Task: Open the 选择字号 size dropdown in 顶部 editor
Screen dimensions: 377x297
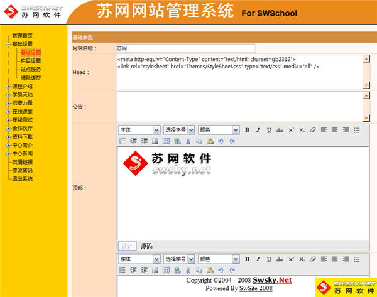Action: pyautogui.click(x=179, y=130)
